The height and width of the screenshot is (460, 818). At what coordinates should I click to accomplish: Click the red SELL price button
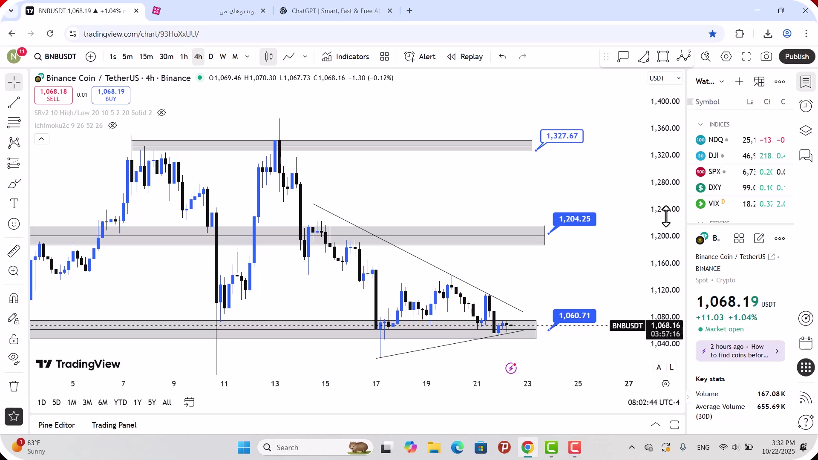point(53,95)
